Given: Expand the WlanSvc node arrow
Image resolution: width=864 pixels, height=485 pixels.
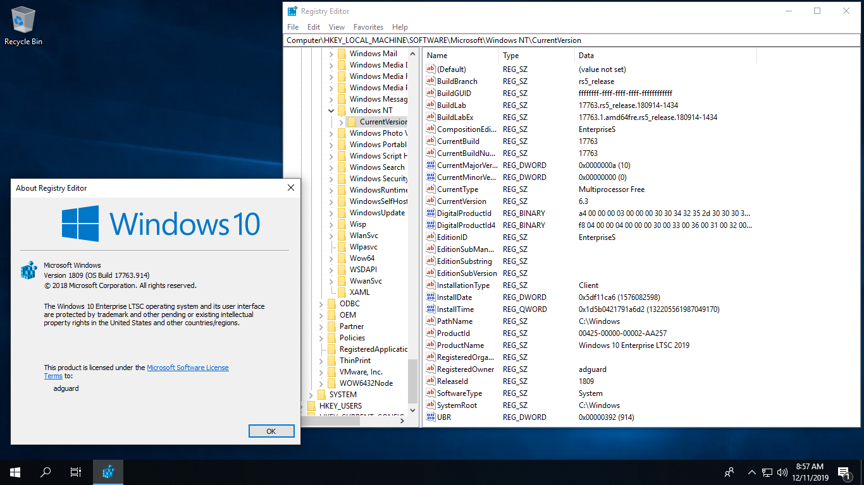Looking at the screenshot, I should (331, 236).
